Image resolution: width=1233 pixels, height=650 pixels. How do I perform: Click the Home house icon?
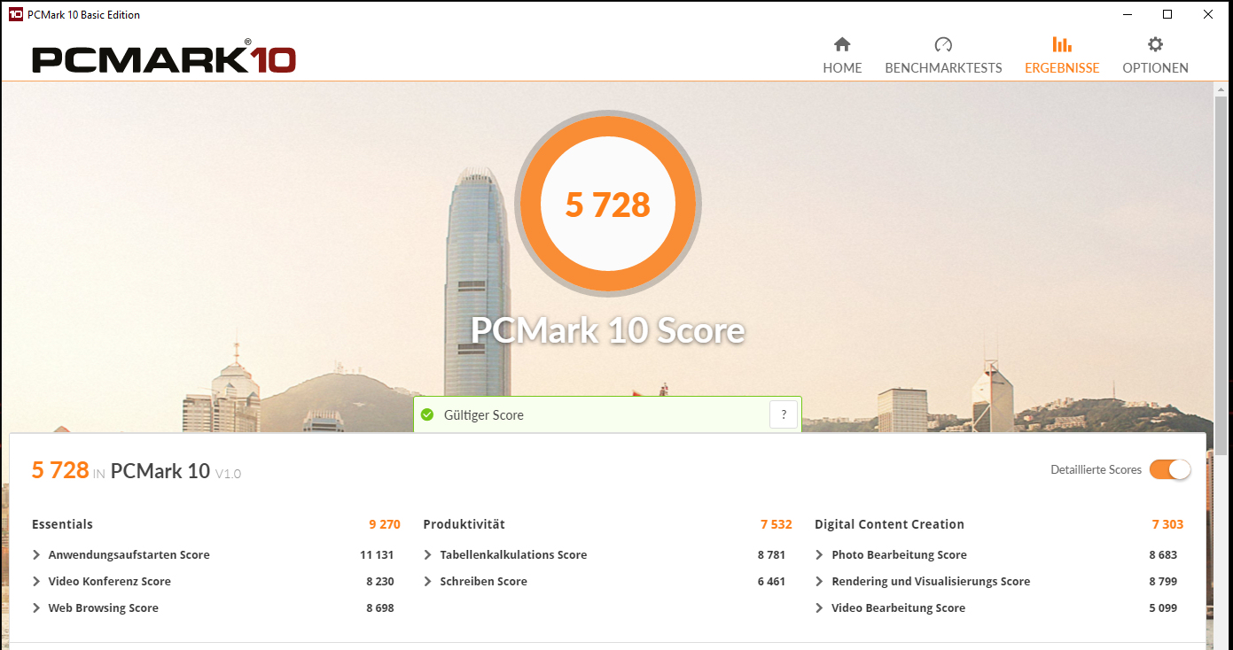pyautogui.click(x=842, y=44)
